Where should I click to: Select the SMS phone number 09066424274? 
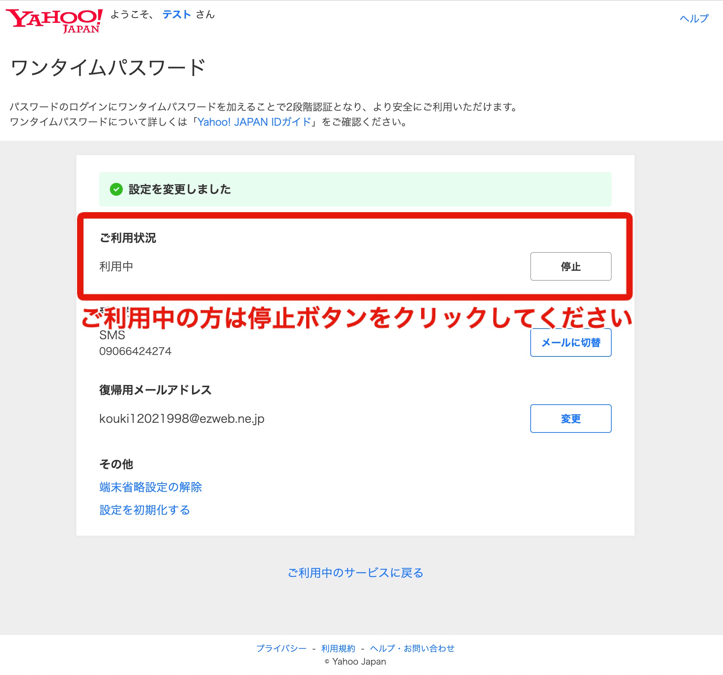click(x=135, y=351)
